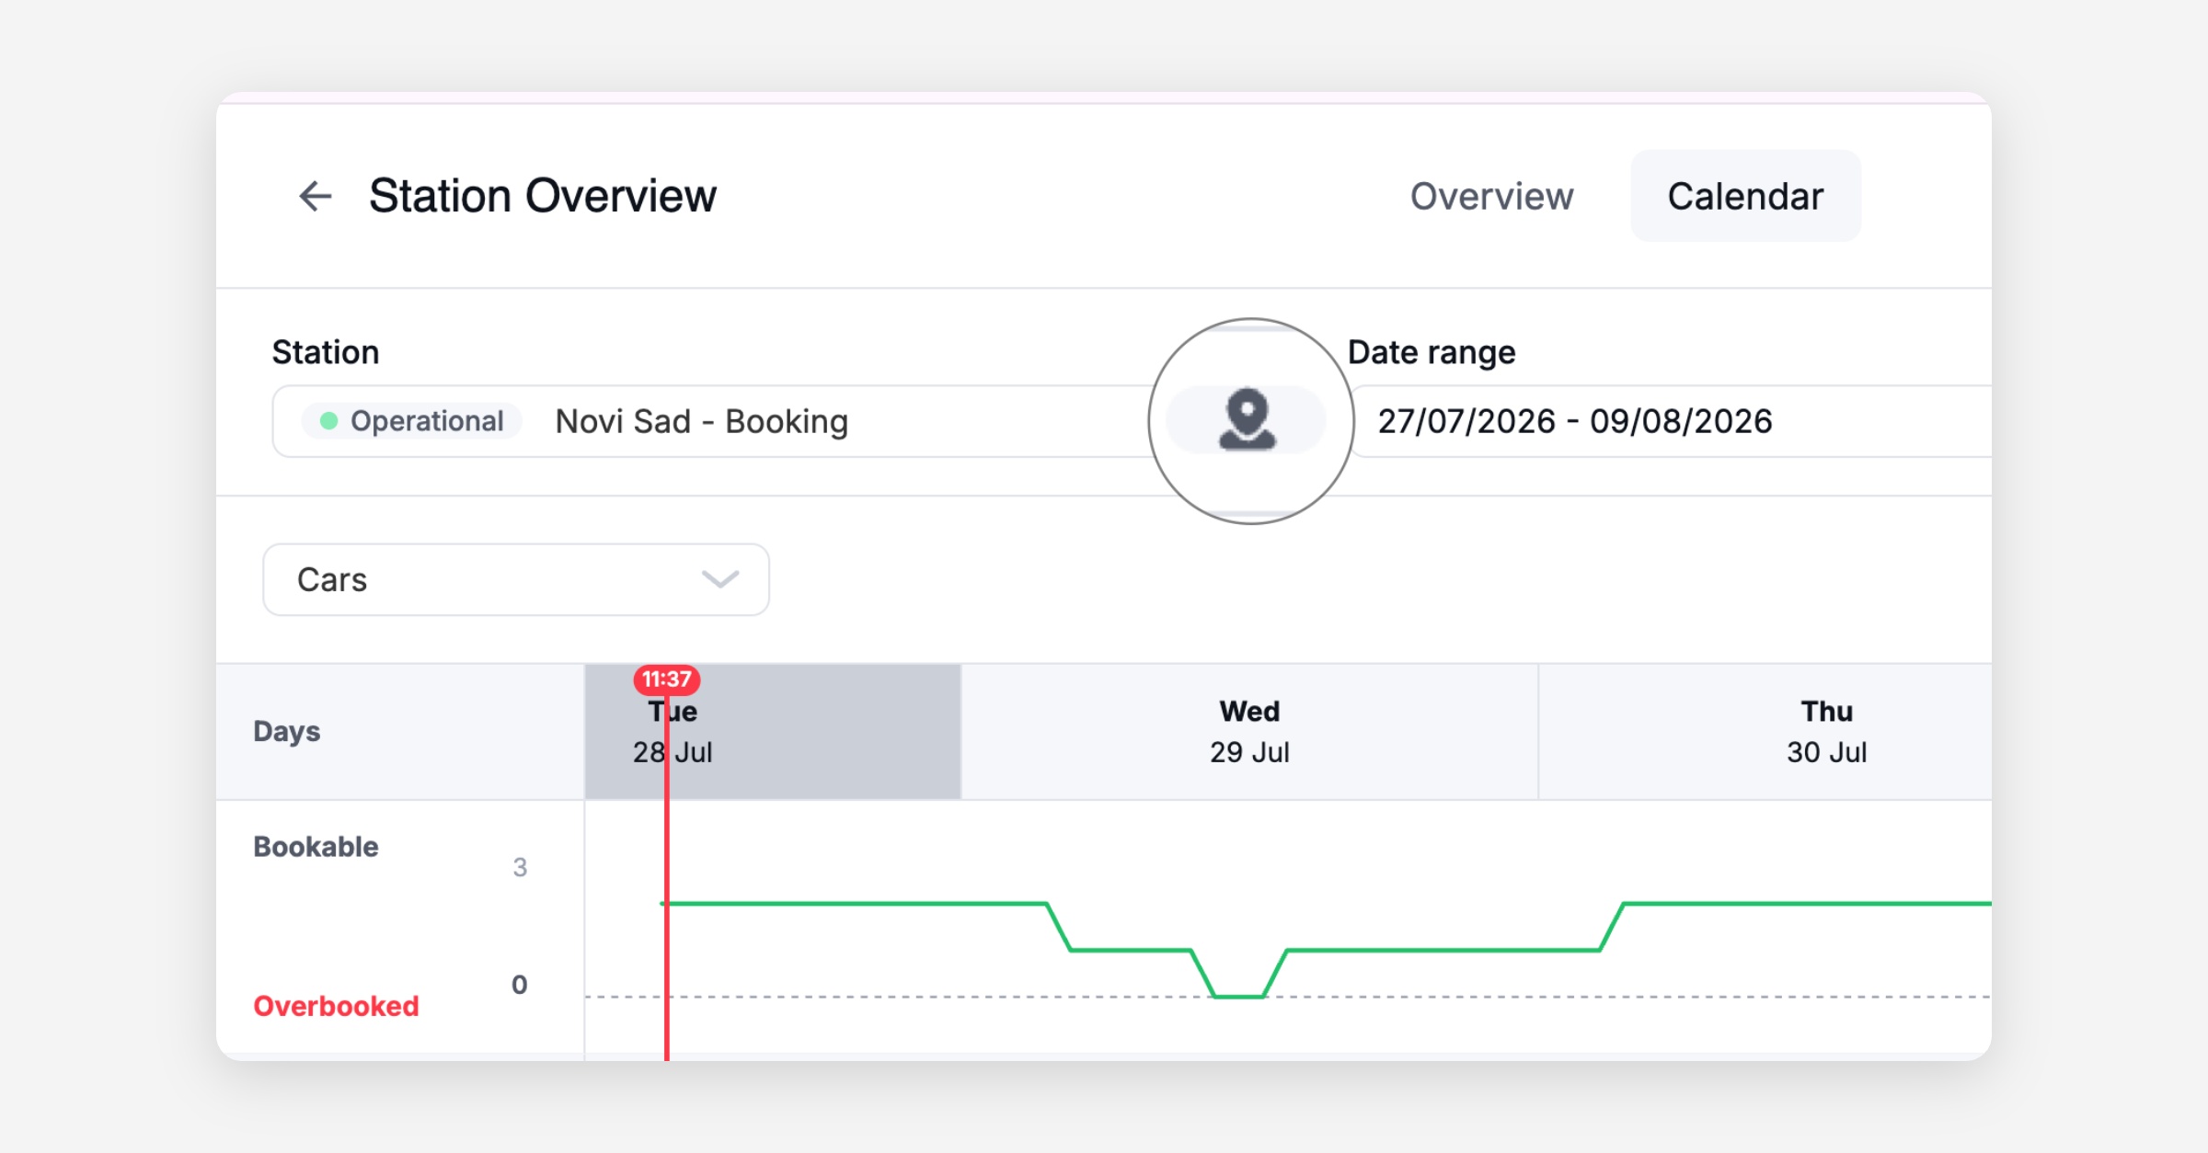Click the Station Overview page title
Viewport: 2208px width, 1153px height.
coord(543,196)
